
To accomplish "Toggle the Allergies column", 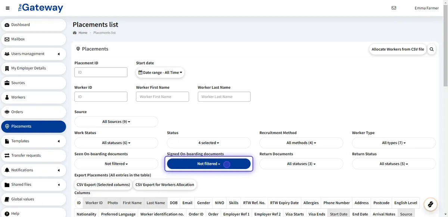I will [x=311, y=203].
